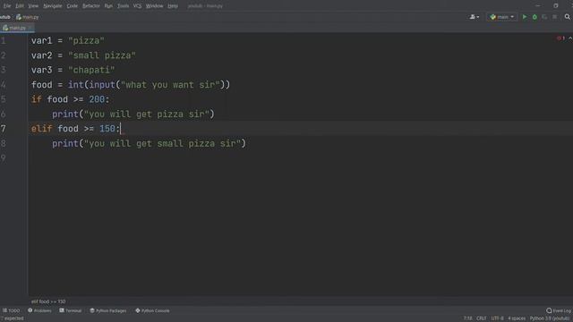The image size is (573, 322).
Task: Open the TODO tool window
Action: 12,310
